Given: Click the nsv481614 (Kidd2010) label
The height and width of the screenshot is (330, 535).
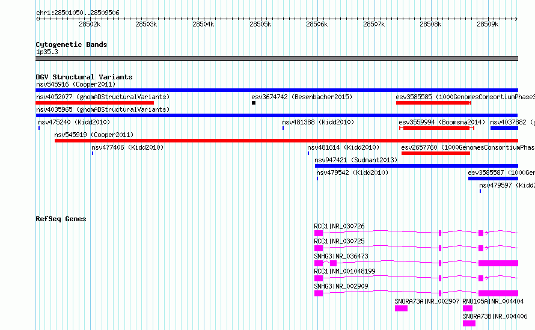Looking at the screenshot, I should tap(343, 147).
